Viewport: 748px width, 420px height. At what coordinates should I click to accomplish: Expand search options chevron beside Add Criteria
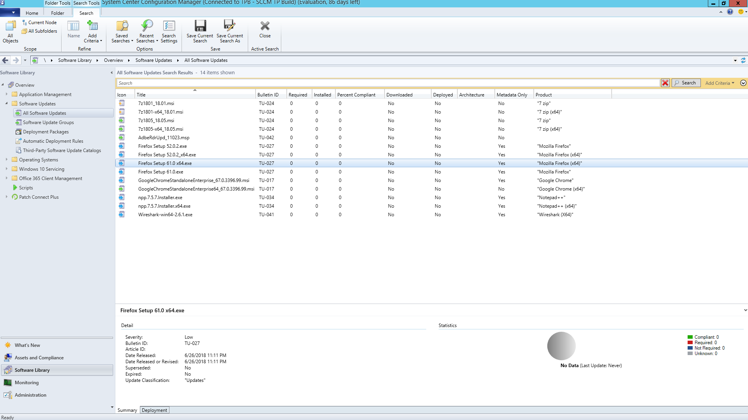coord(743,83)
